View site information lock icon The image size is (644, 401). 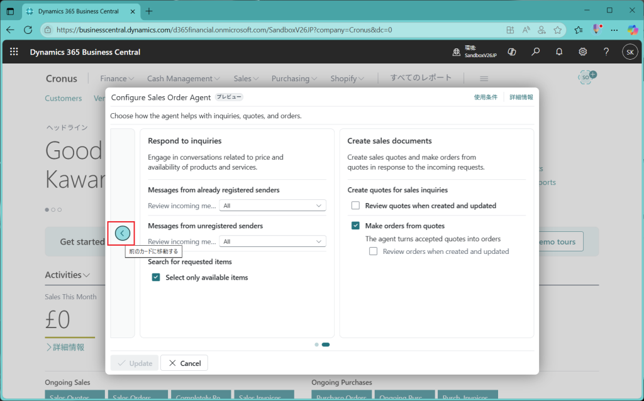[48, 30]
